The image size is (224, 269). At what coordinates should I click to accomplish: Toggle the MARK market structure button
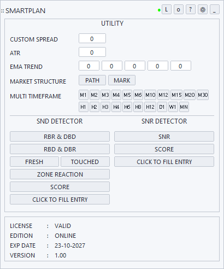click(x=122, y=80)
